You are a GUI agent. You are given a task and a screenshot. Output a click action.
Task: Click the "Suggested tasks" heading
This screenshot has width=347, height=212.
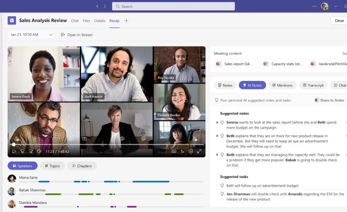[x=234, y=177]
